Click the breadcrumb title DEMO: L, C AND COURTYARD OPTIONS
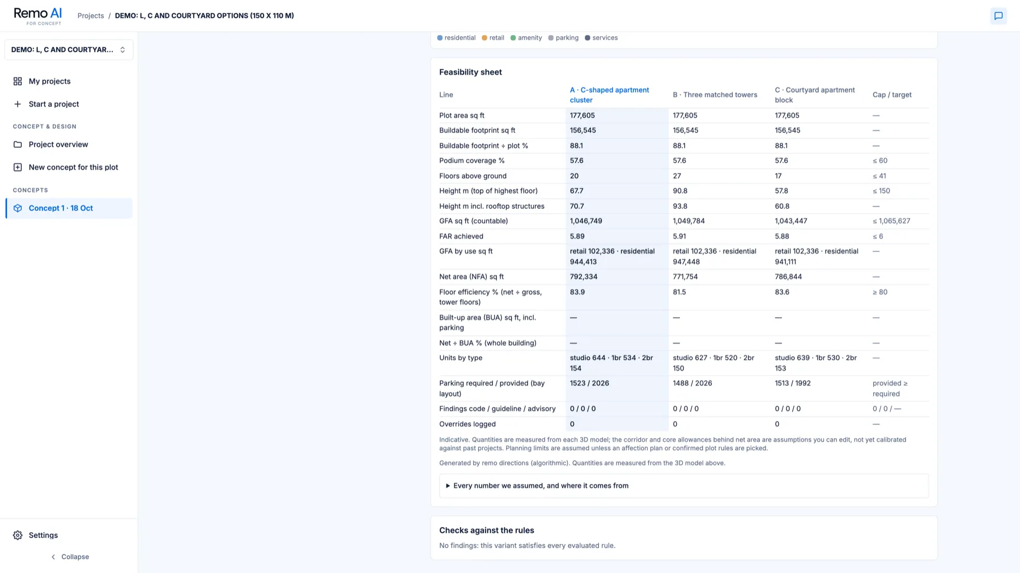 click(205, 16)
